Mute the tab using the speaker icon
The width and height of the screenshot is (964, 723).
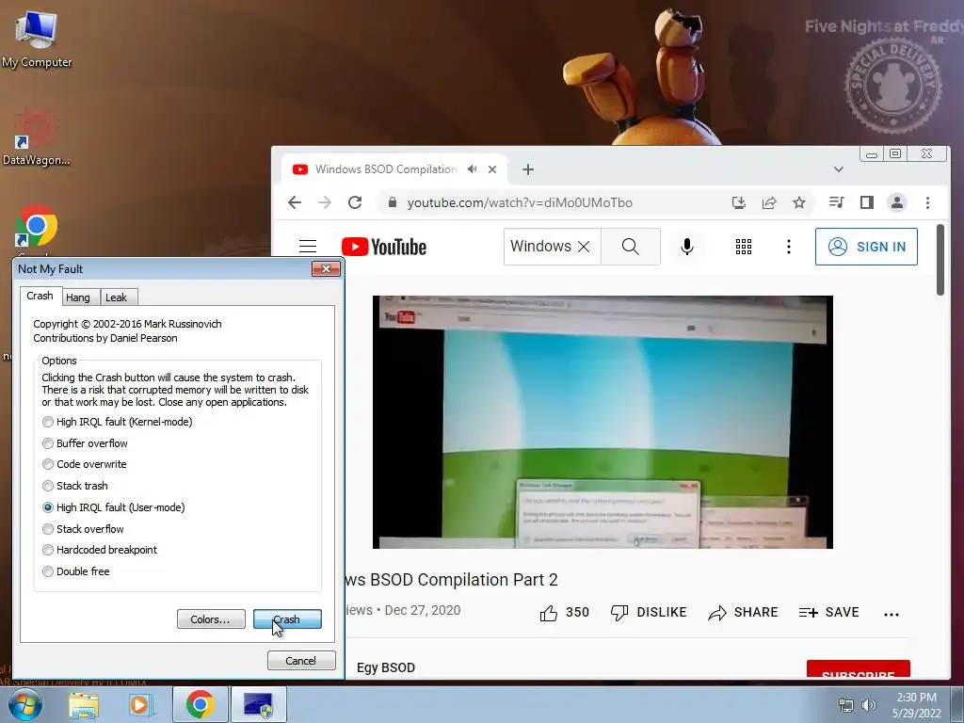click(x=472, y=169)
